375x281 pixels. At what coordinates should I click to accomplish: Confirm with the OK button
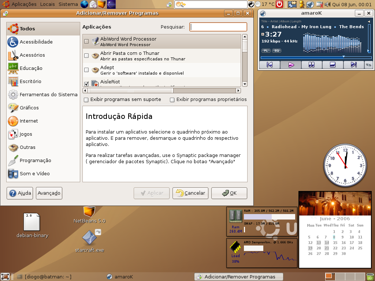(229, 193)
